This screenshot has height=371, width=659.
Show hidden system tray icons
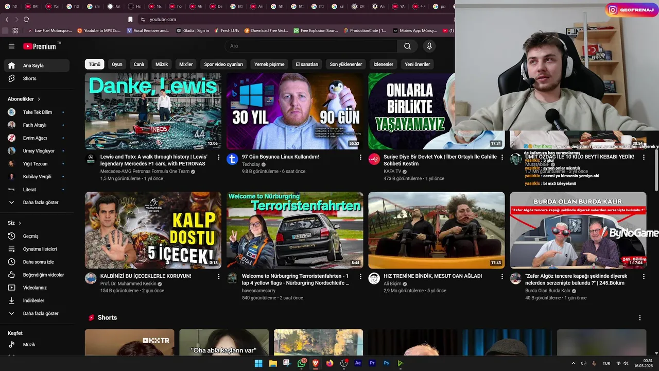[x=573, y=363]
